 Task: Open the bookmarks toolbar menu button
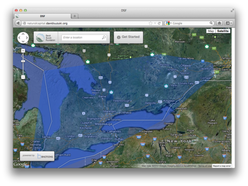(229, 23)
